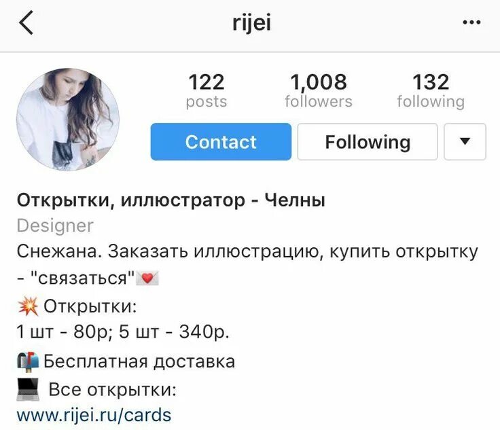
Task: Open the 1,008 followers list
Action: pyautogui.click(x=319, y=90)
